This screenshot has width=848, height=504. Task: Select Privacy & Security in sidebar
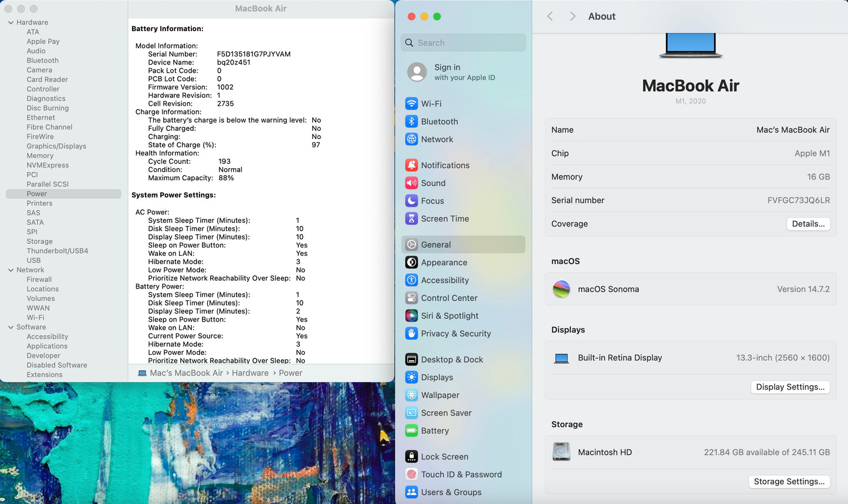(455, 334)
